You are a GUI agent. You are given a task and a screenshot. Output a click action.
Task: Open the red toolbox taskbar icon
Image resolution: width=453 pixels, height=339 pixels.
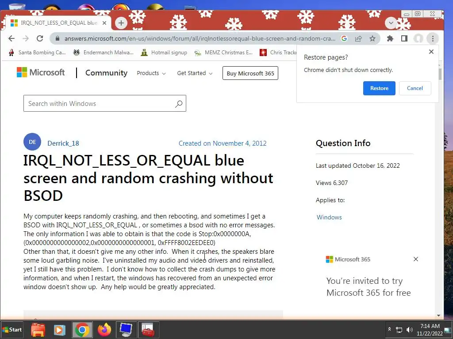(148, 330)
